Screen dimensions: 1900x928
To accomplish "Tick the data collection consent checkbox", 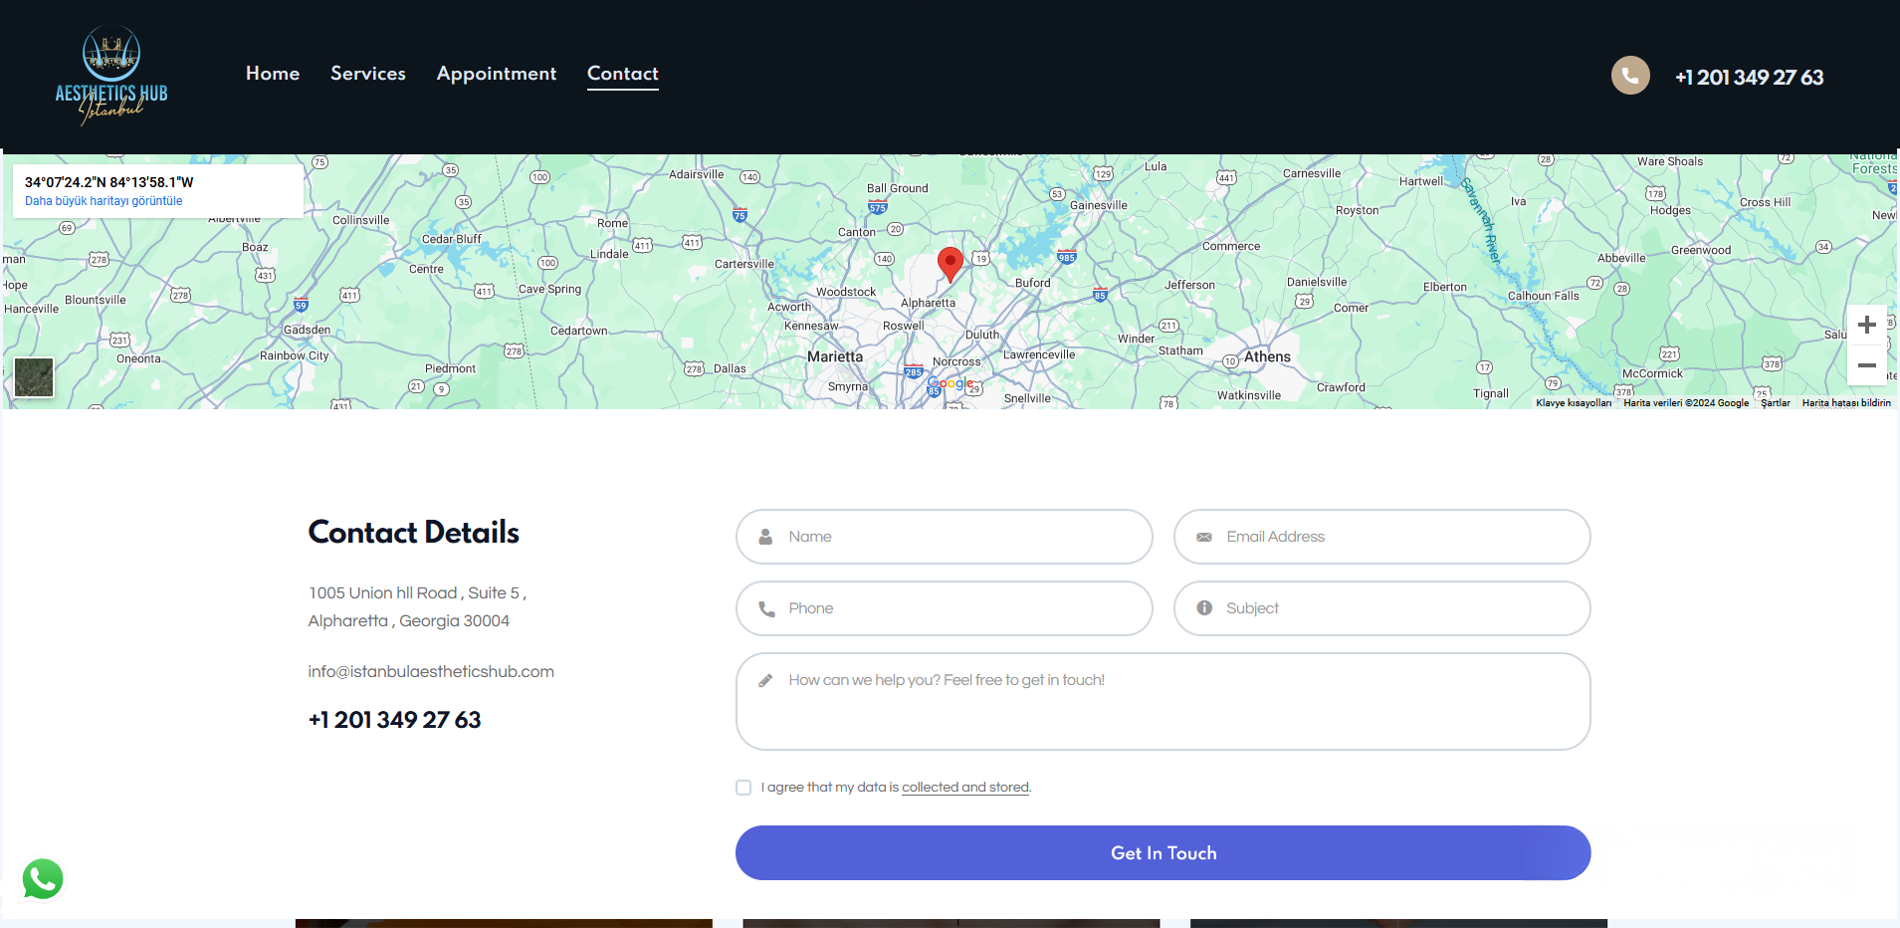I will (x=743, y=788).
